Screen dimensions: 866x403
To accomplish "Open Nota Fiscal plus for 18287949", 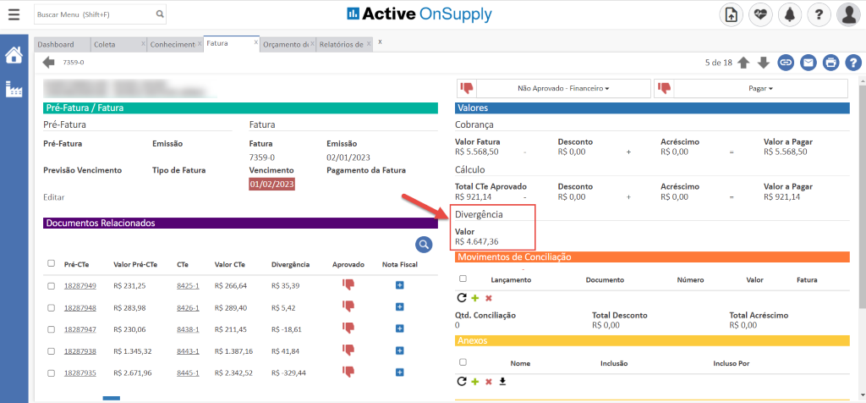I will [400, 285].
